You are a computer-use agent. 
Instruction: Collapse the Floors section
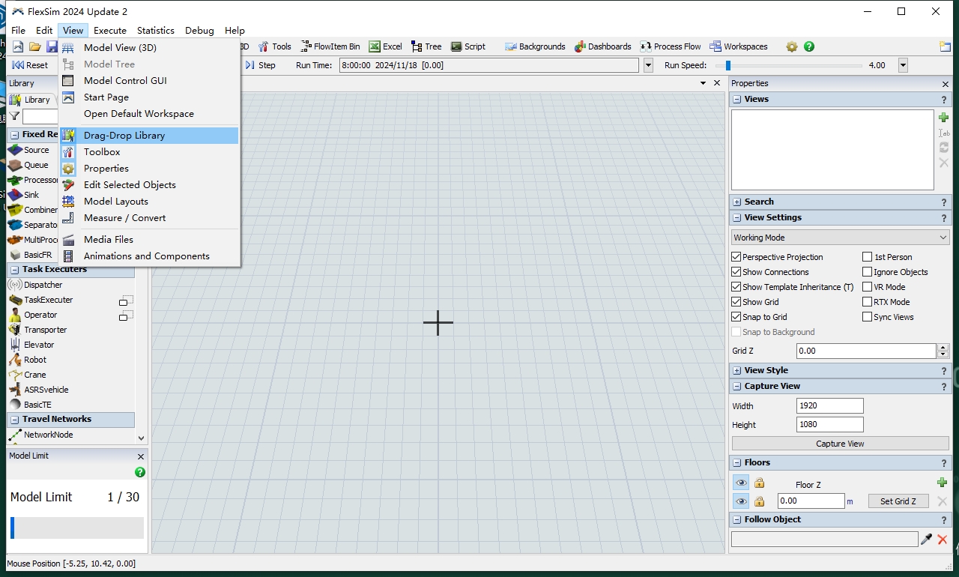pyautogui.click(x=737, y=462)
